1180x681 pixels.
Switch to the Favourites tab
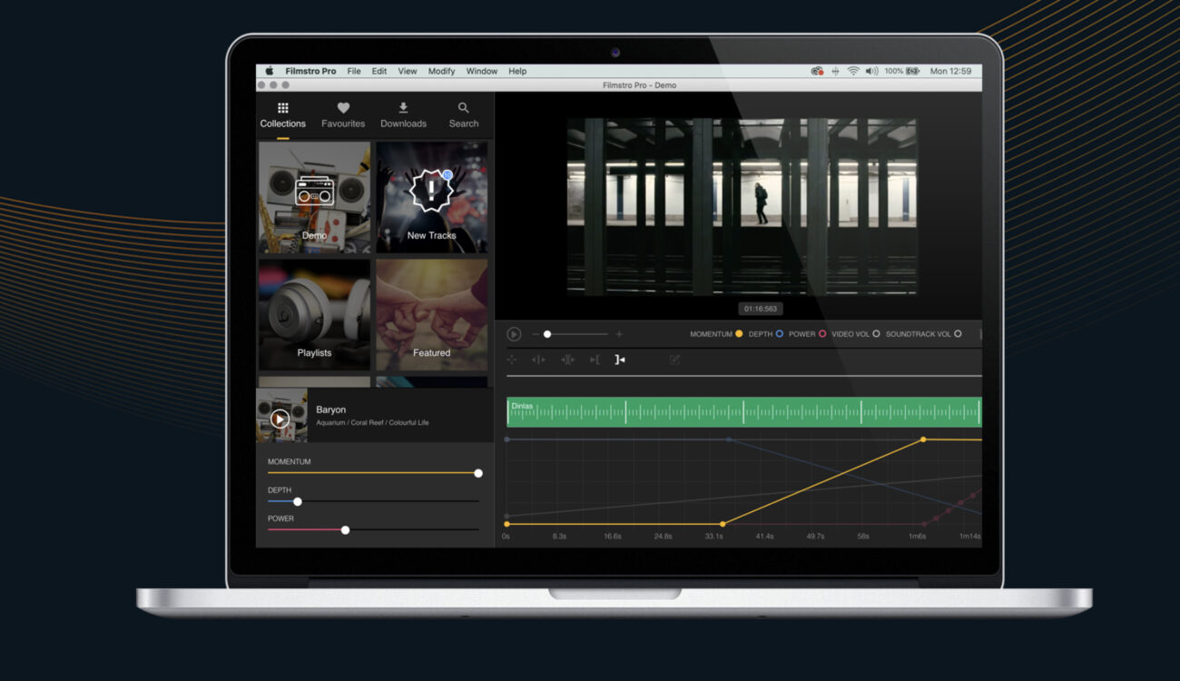click(x=343, y=115)
